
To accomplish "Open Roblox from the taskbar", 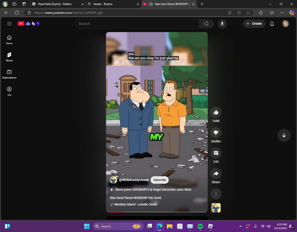I will click(210, 226).
